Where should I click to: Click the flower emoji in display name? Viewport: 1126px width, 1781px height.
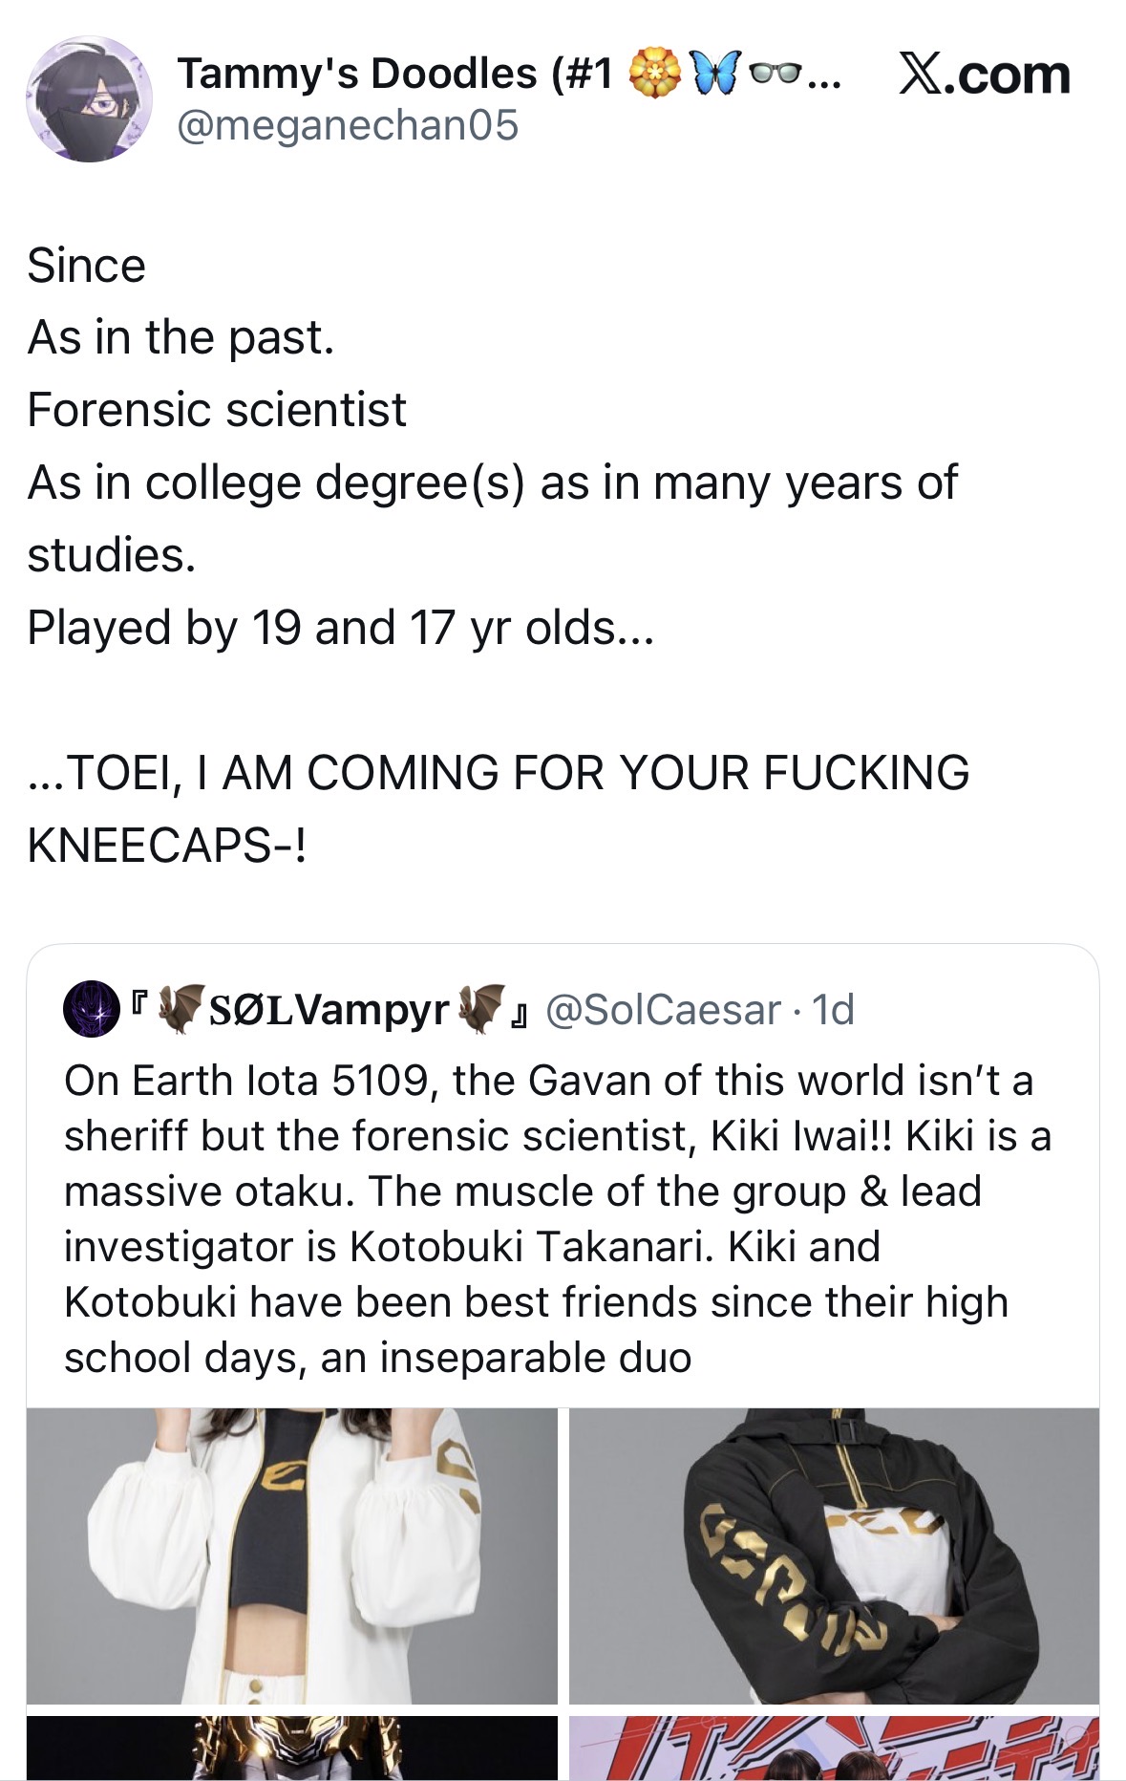tap(655, 74)
